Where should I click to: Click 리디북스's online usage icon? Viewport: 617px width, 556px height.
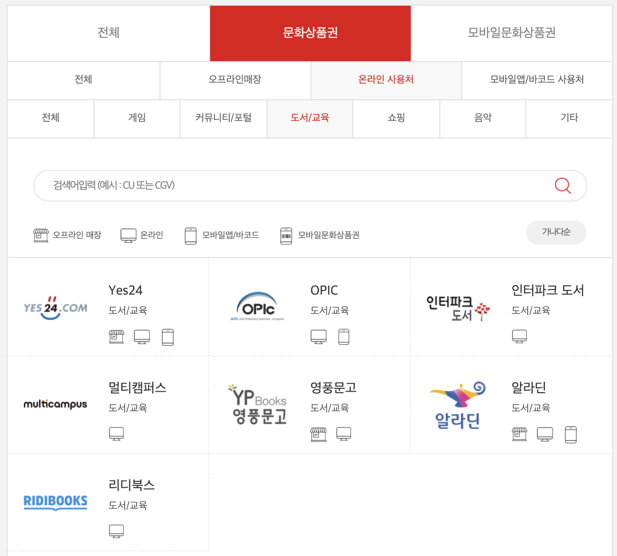click(117, 531)
